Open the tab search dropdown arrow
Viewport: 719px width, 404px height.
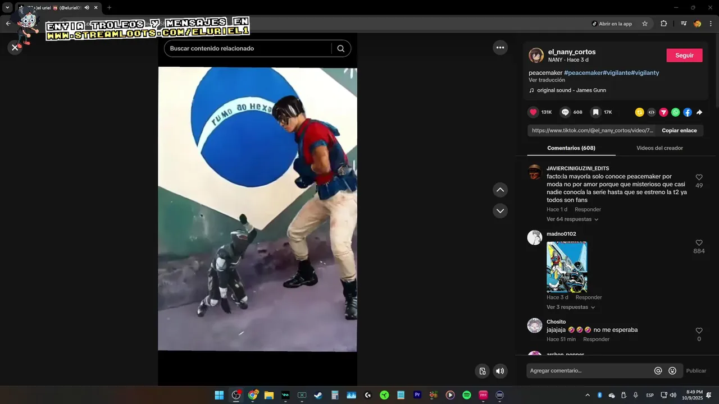[7, 8]
